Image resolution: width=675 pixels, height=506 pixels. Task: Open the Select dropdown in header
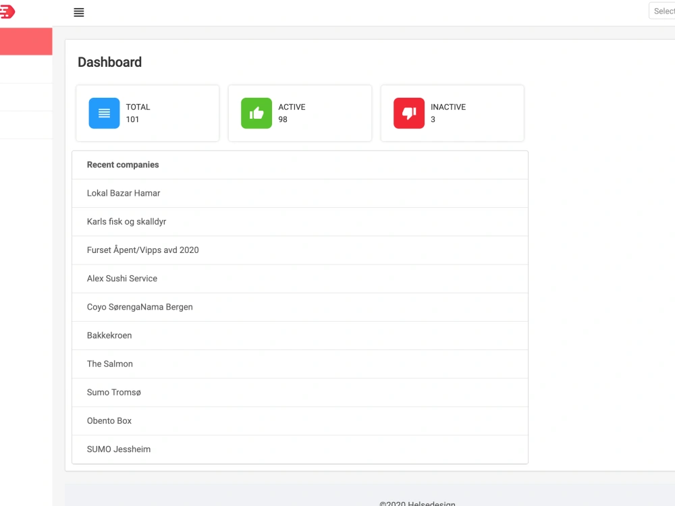[663, 11]
